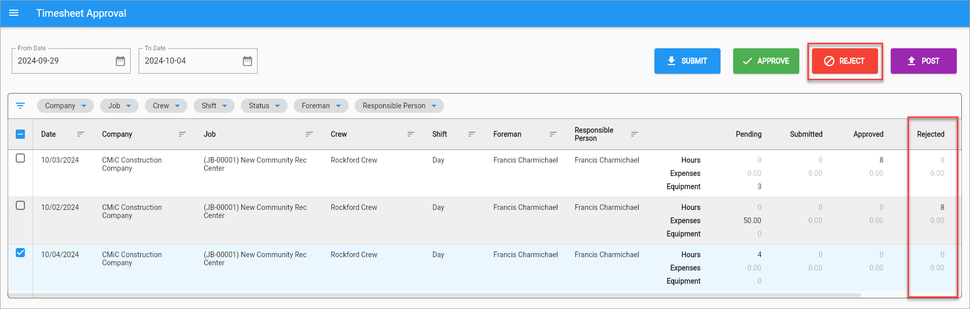Click the Timesheet Approval title
Screen dimensions: 970x309
81,13
